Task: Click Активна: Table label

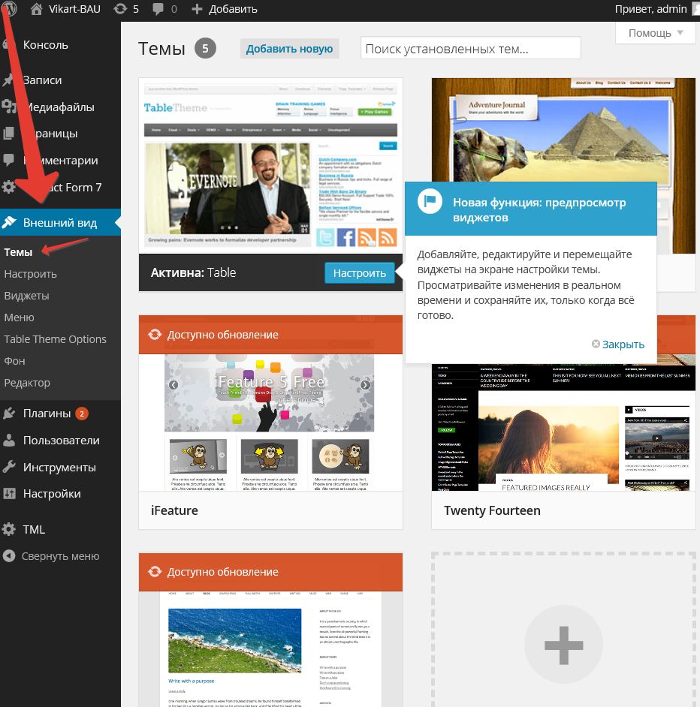Action: [193, 272]
